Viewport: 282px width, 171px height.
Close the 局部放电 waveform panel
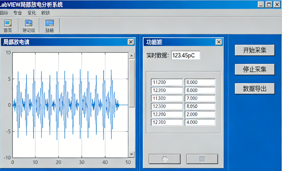(131, 42)
